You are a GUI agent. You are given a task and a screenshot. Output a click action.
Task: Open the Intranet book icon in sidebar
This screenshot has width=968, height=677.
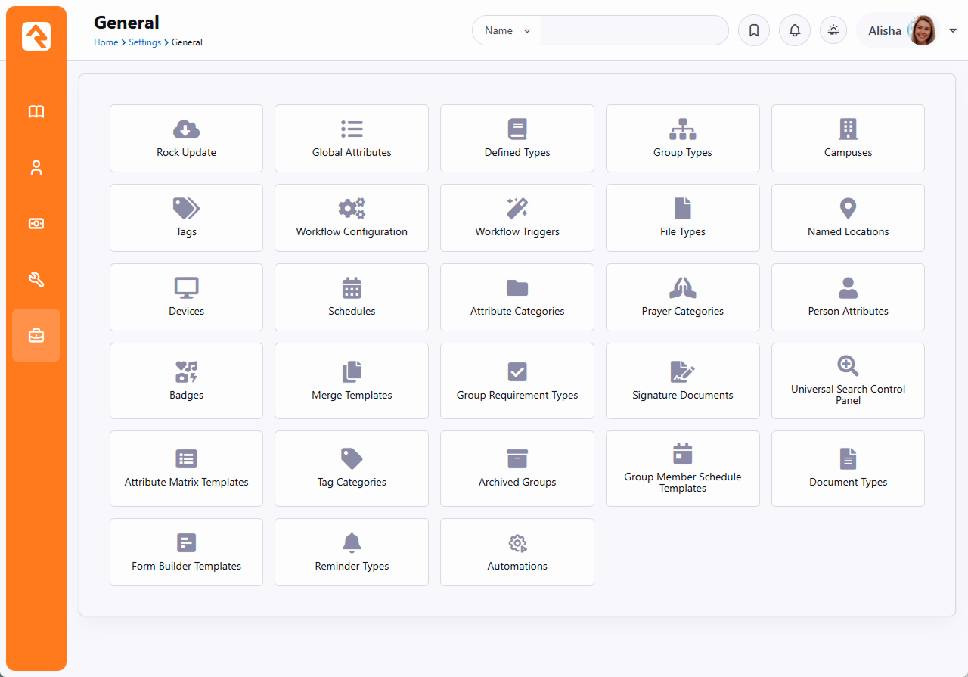point(36,112)
